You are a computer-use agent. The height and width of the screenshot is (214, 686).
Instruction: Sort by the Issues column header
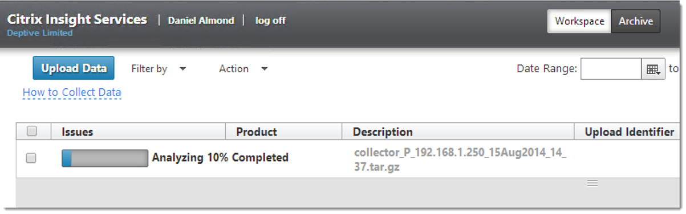point(77,131)
